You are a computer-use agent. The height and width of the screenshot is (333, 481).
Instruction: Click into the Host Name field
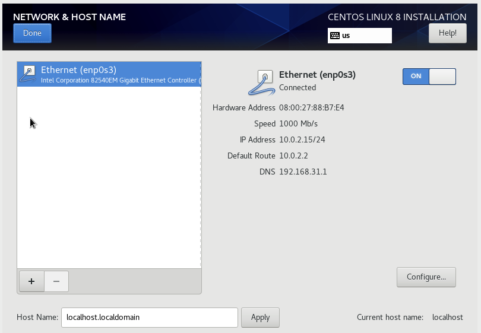tap(150, 318)
